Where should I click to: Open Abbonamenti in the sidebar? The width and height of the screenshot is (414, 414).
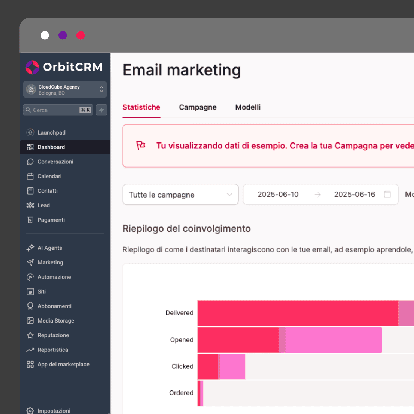click(65, 306)
